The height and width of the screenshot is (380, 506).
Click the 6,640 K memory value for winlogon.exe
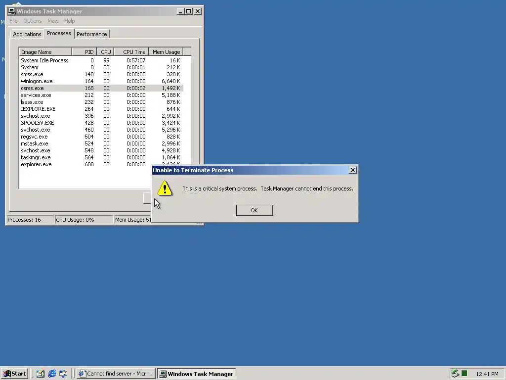[x=170, y=81]
